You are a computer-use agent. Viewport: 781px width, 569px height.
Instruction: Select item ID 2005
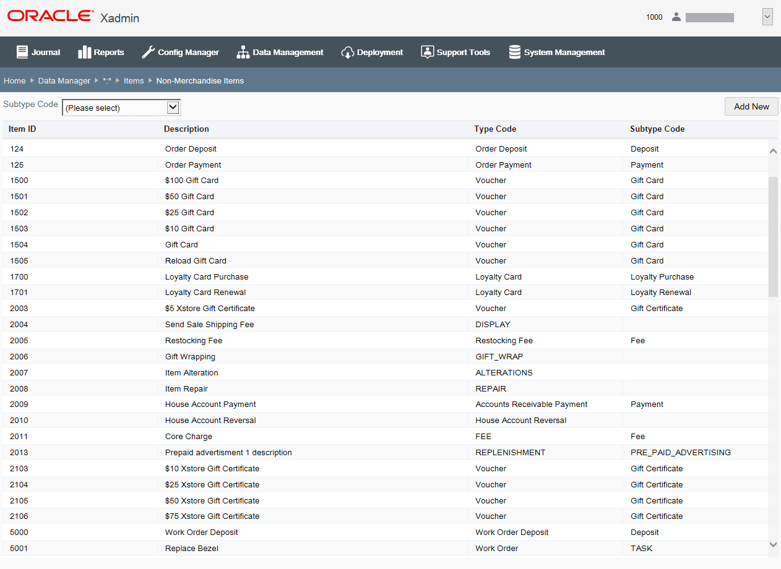coord(19,341)
